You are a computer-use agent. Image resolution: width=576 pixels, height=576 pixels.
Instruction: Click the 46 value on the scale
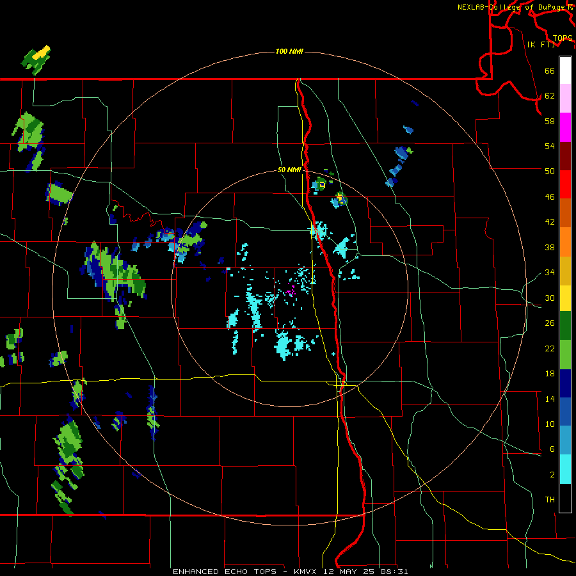click(x=550, y=197)
